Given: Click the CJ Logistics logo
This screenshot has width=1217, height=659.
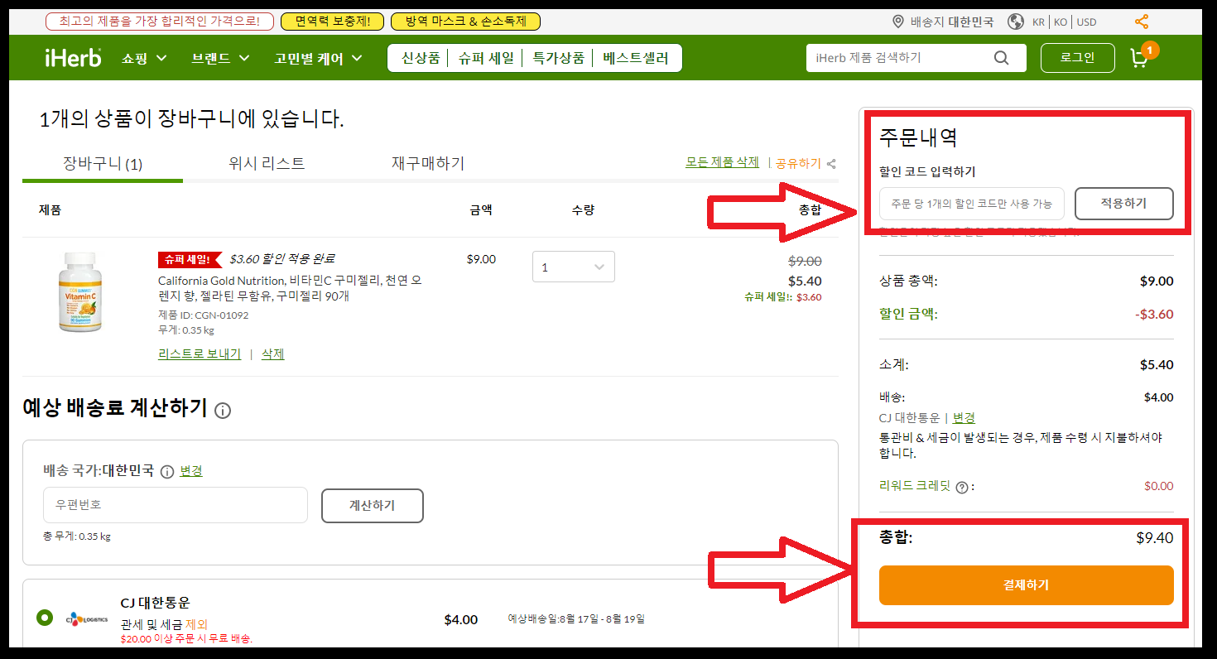Looking at the screenshot, I should coord(87,618).
